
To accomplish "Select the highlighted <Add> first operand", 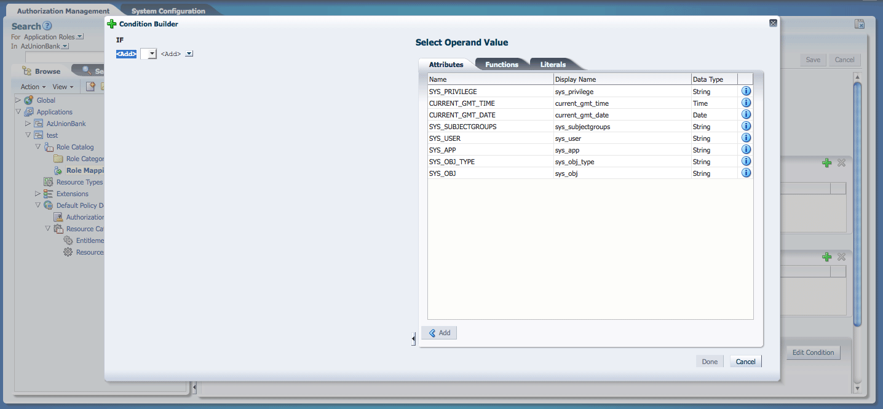I will 126,54.
